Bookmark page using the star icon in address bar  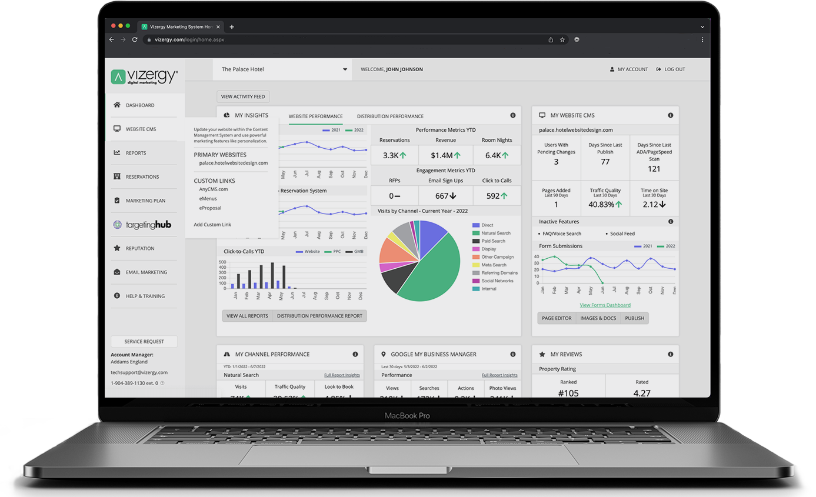pos(562,40)
